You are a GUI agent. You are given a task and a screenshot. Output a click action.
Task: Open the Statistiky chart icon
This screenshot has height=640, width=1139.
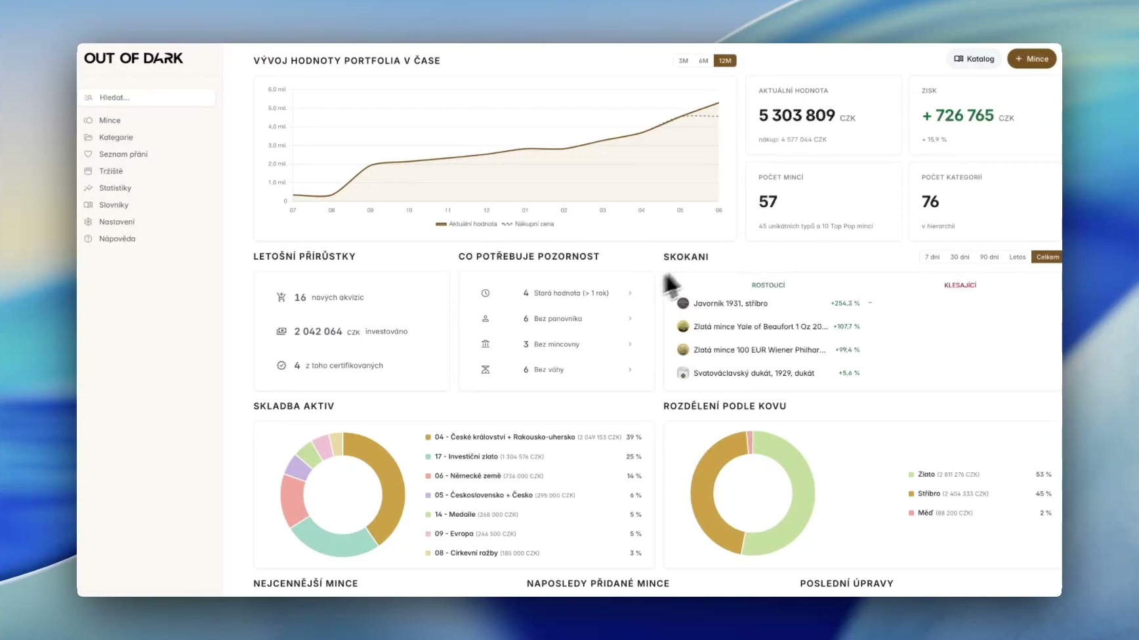(88, 188)
